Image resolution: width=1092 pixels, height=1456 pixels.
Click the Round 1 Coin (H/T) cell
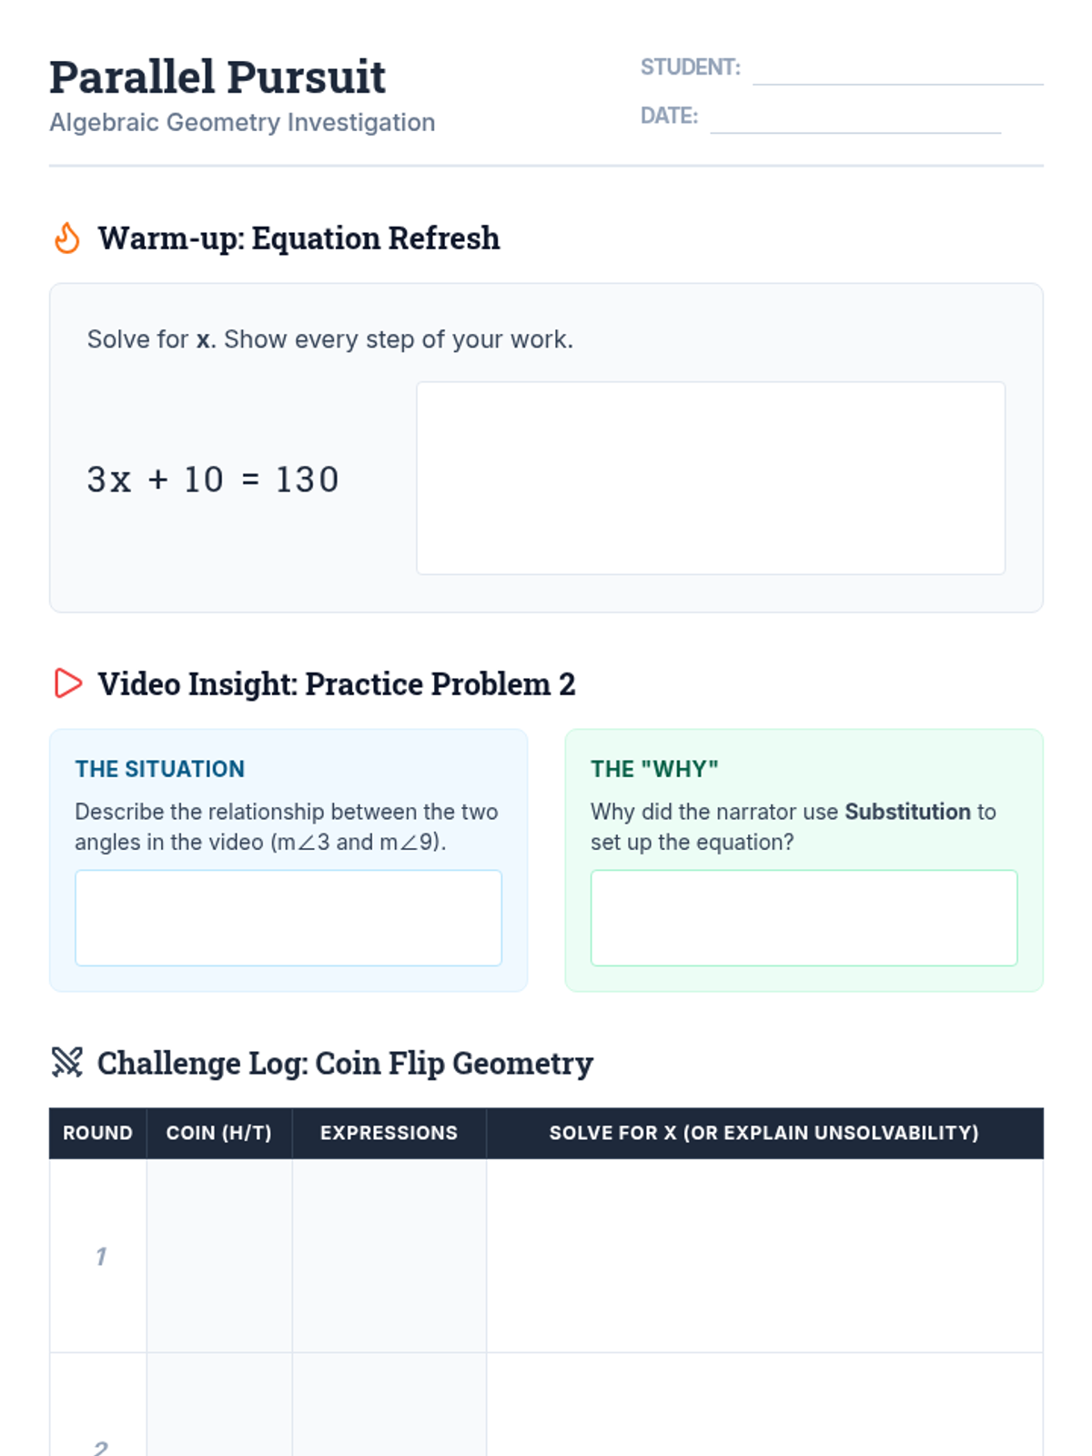click(x=219, y=1256)
